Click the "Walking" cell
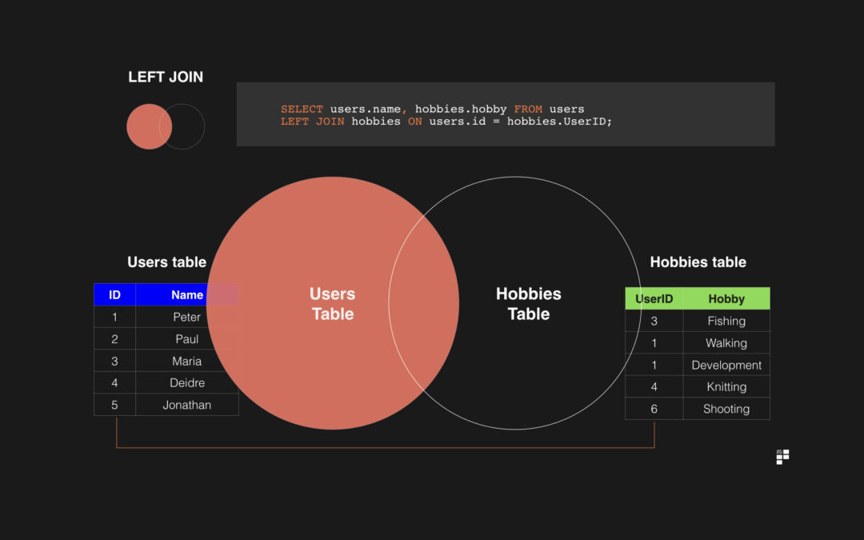This screenshot has height=540, width=864. click(726, 342)
